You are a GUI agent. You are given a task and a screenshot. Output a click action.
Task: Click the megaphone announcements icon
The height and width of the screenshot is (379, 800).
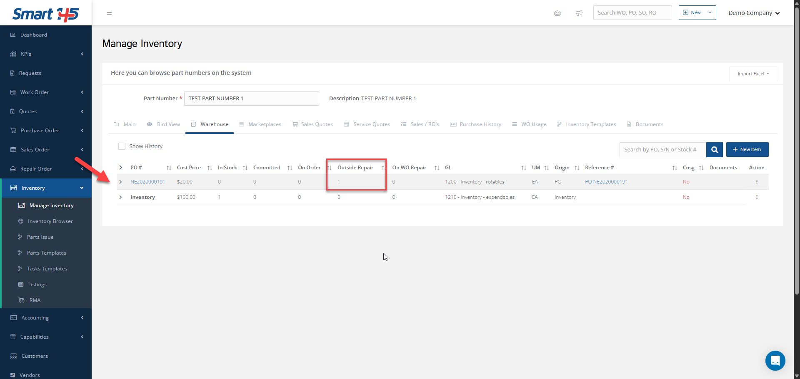coord(579,13)
